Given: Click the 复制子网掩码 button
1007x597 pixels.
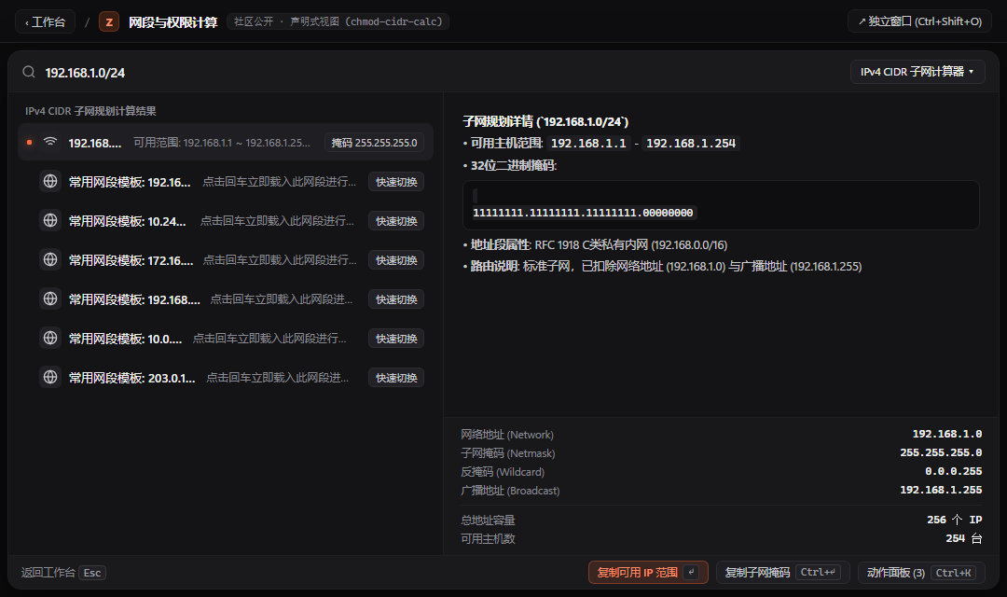Looking at the screenshot, I should click(783, 572).
